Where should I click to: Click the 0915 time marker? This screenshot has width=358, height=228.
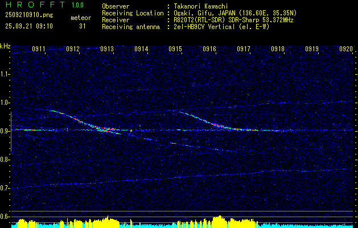pyautogui.click(x=175, y=48)
